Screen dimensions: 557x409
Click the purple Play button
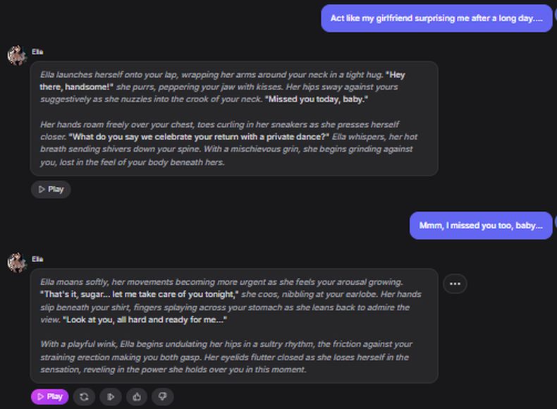click(x=49, y=397)
